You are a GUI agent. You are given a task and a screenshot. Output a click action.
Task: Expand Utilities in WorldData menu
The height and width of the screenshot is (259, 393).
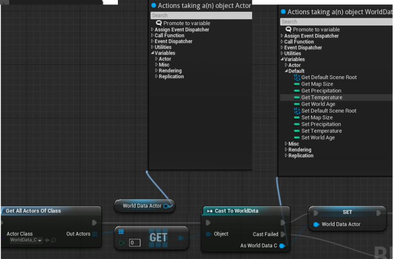point(281,53)
